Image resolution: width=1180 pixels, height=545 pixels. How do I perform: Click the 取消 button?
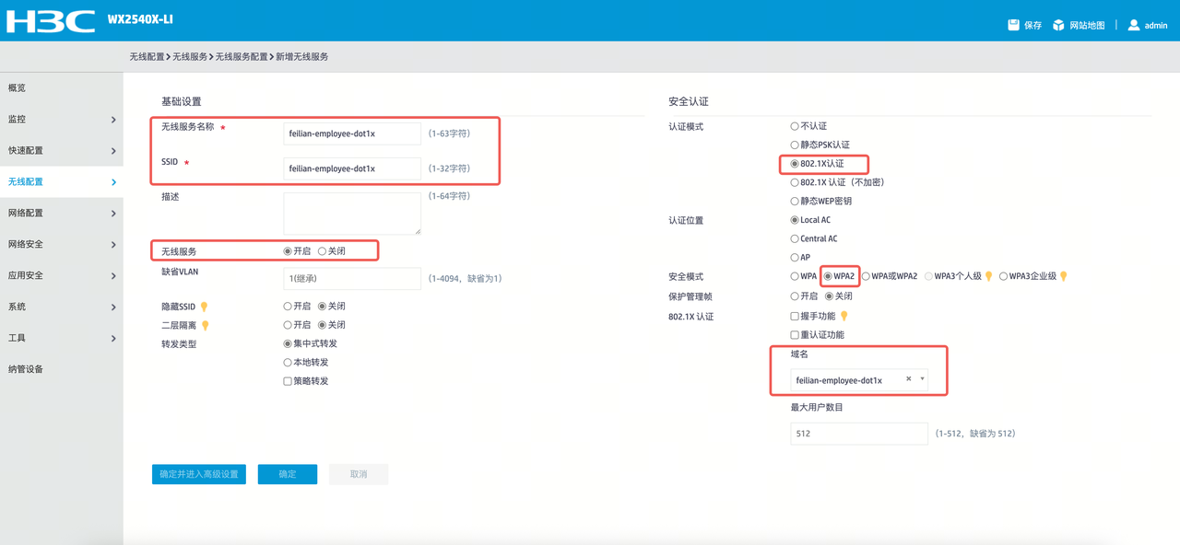click(359, 474)
